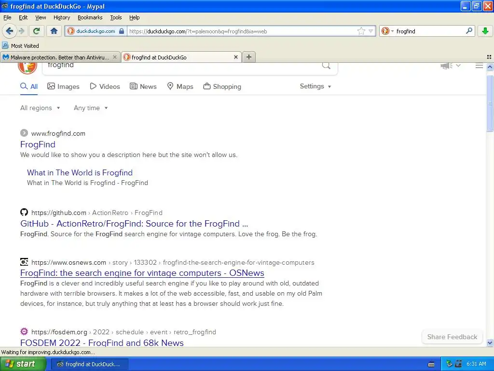Click the duckduckgo.com site identity label
494x371 pixels.
[x=96, y=31]
